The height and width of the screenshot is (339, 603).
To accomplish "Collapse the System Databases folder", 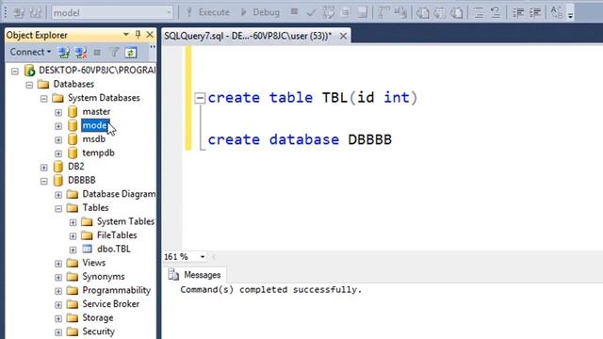I will pyautogui.click(x=44, y=99).
